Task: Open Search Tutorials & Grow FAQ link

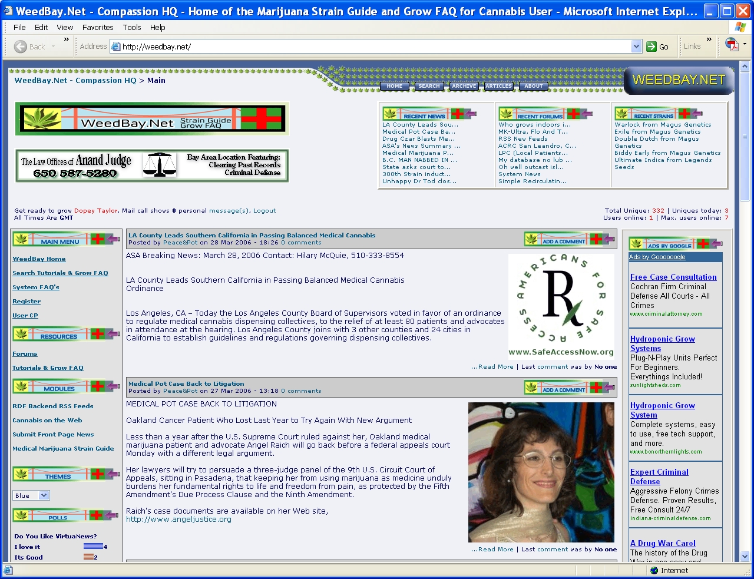Action: click(x=60, y=273)
